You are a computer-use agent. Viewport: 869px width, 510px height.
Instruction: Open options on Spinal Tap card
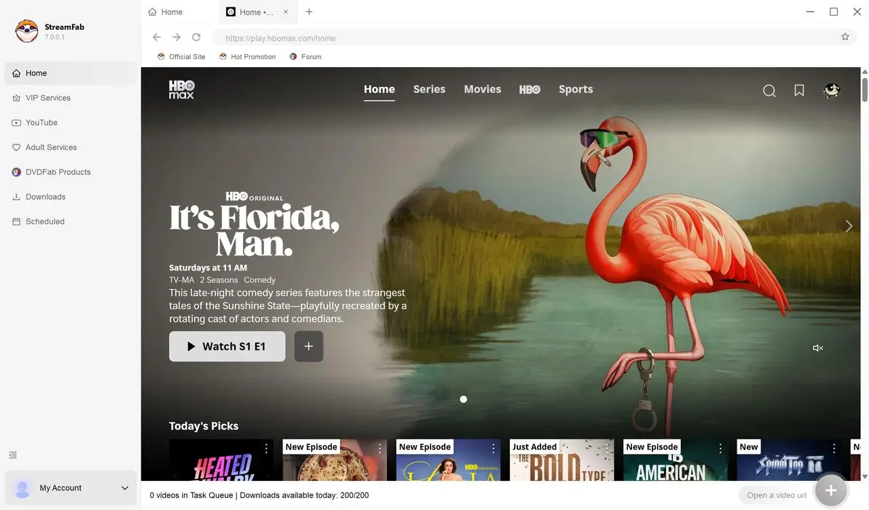click(834, 449)
